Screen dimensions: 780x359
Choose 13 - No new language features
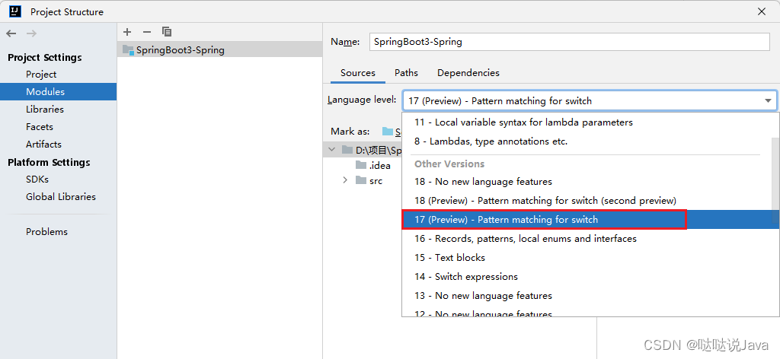click(x=587, y=295)
